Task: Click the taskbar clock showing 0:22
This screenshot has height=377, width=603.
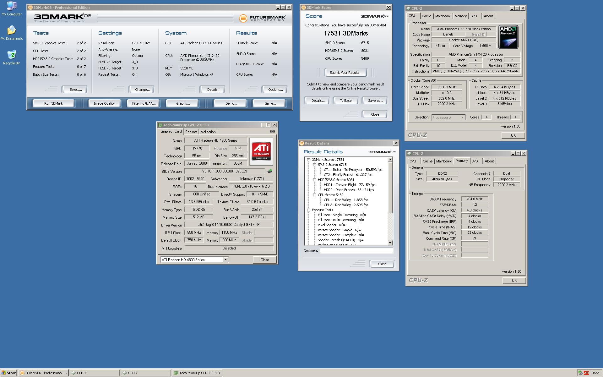Action: (x=595, y=373)
